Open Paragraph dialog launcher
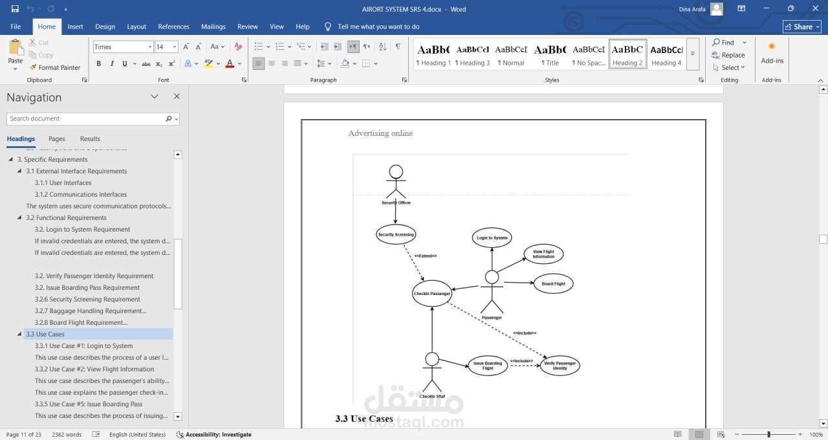 tap(404, 80)
